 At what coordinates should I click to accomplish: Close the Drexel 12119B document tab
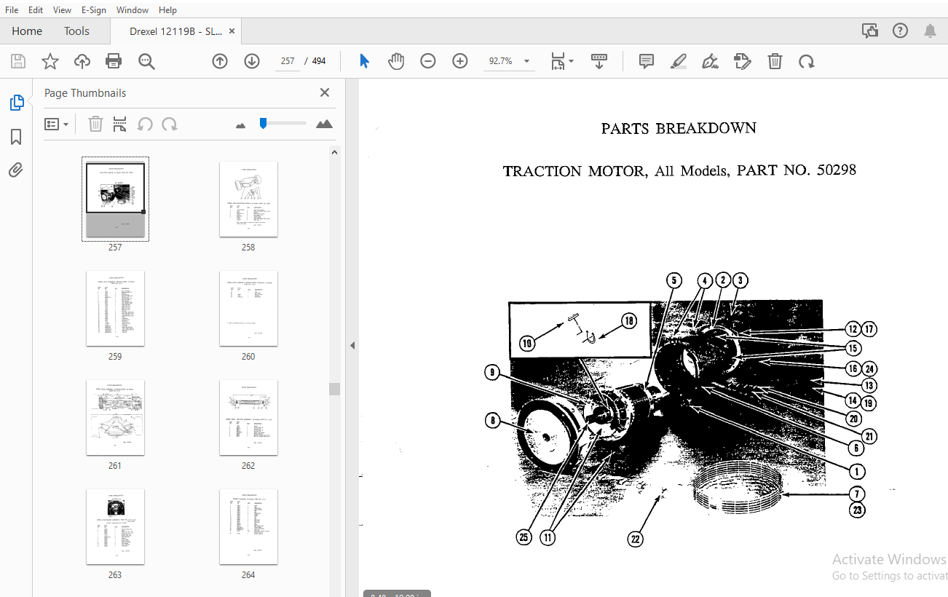tap(232, 31)
